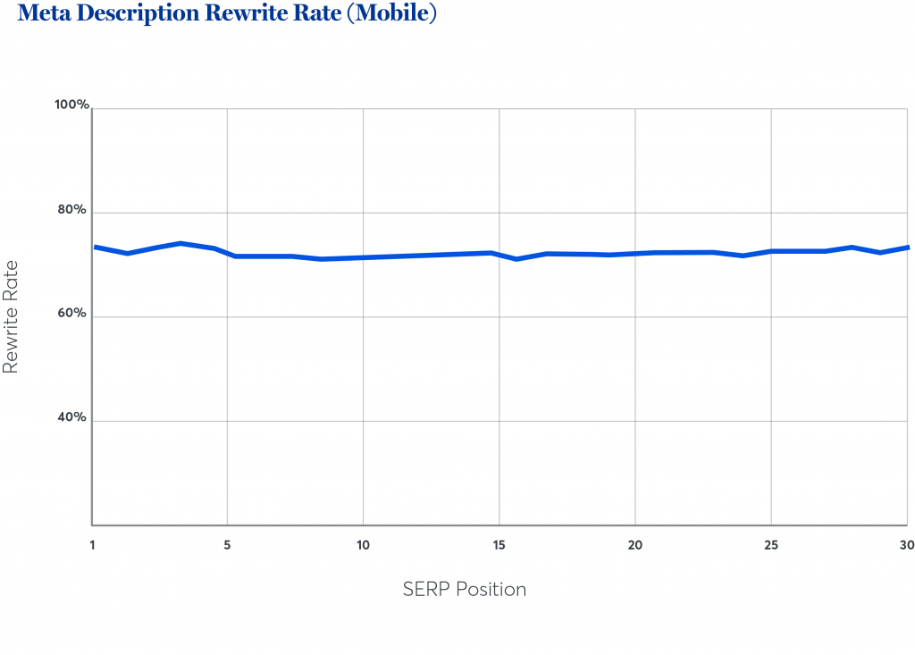Image resolution: width=915 pixels, height=655 pixels.
Task: Click the chart title 'Meta Description Rewrite Rate (Mobile)'
Action: tap(227, 15)
